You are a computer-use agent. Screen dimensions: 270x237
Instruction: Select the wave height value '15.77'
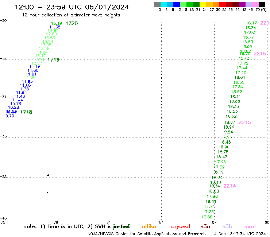click(248, 37)
